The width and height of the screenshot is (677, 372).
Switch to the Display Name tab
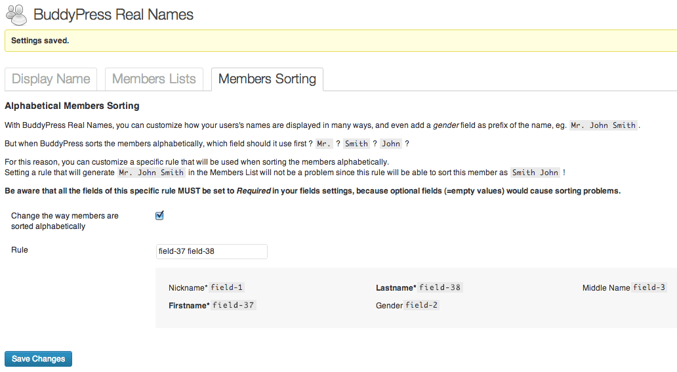pyautogui.click(x=51, y=79)
